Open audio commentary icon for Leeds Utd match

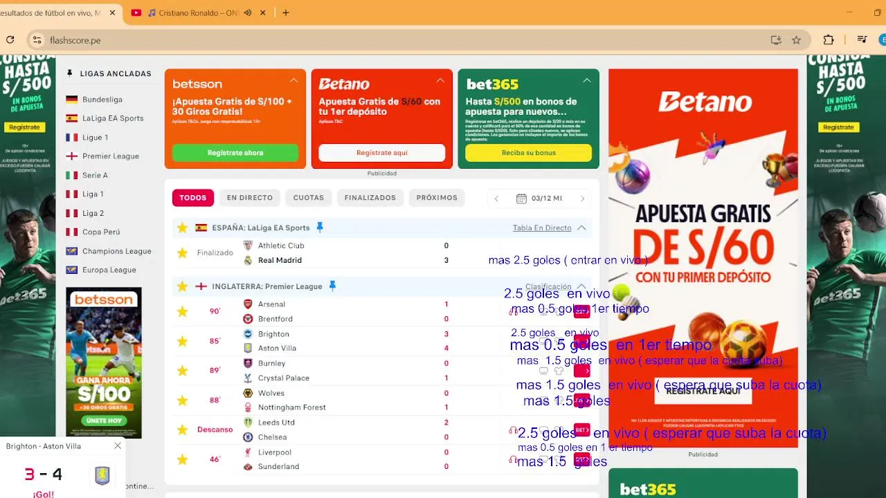513,430
